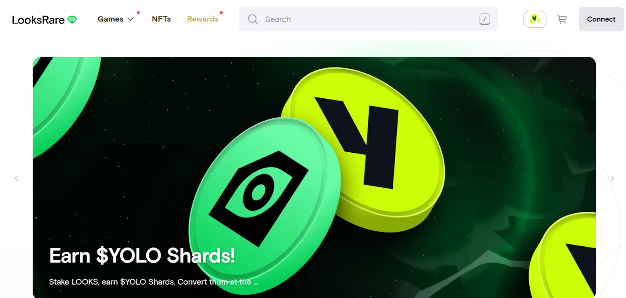Viewport: 626px width, 298px height.
Task: Expand the Games dropdown chevron
Action: [x=131, y=19]
